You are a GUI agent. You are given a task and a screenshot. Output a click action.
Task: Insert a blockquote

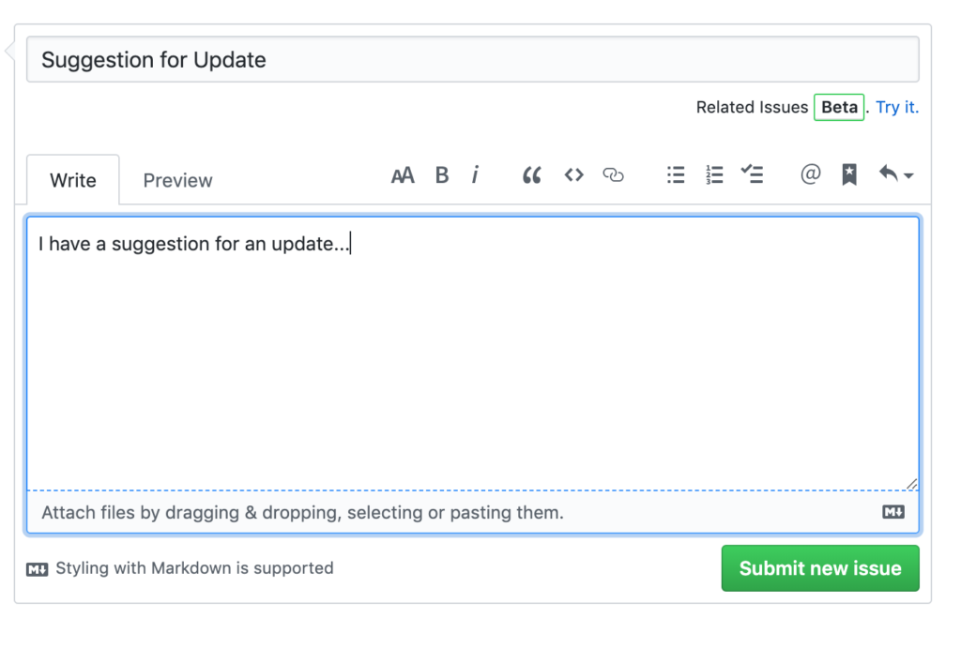[x=531, y=174]
